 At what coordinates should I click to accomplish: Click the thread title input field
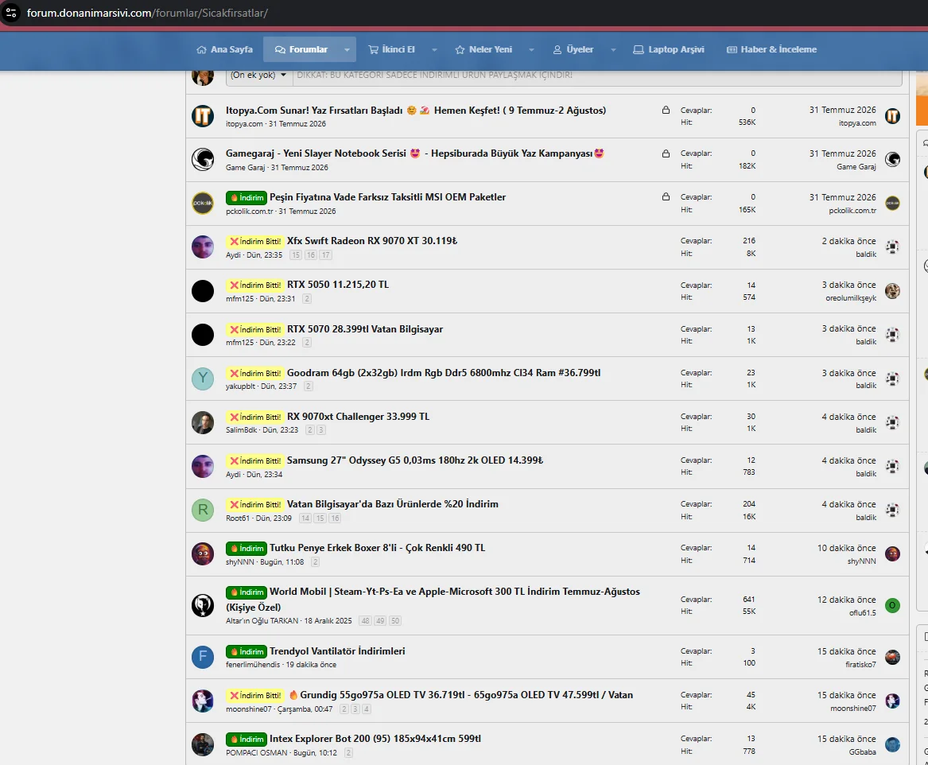pyautogui.click(x=598, y=75)
